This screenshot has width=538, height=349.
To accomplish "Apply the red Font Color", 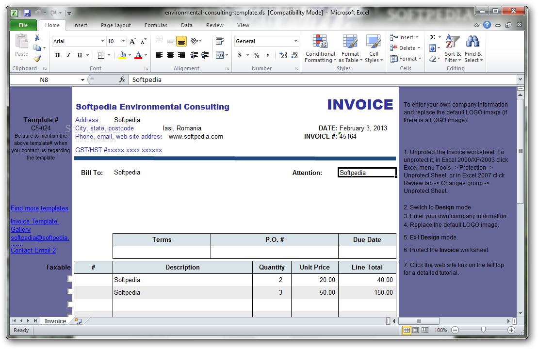I will [138, 55].
